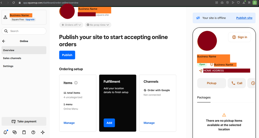Image resolution: width=259 pixels, height=138 pixels.
Task: Click Manage under Channels card
Action: point(149,123)
